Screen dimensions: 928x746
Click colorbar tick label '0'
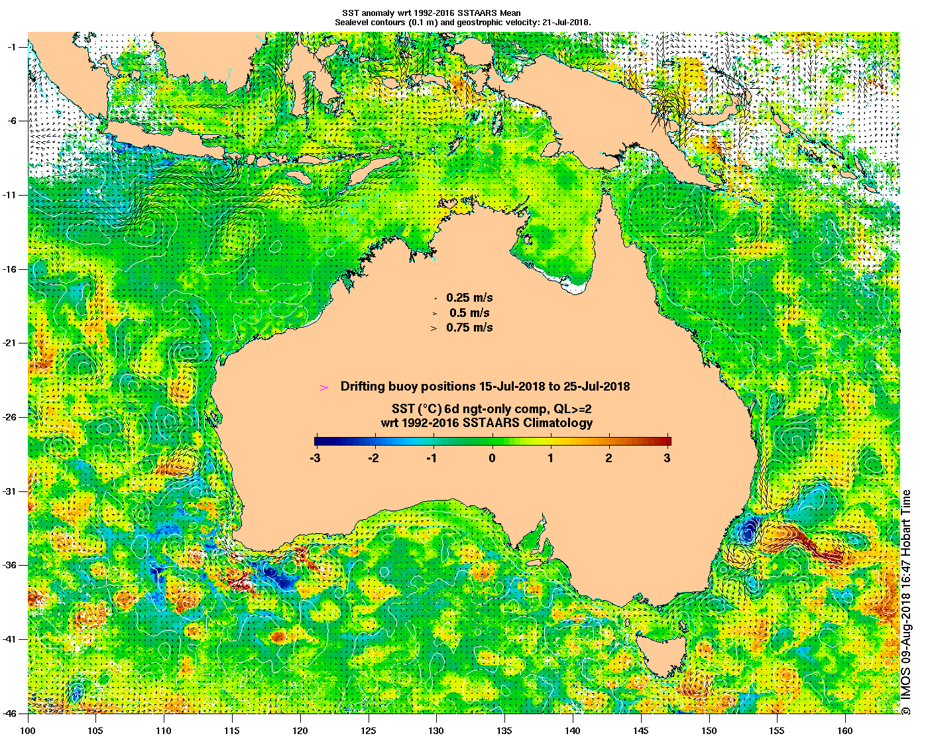pos(492,458)
